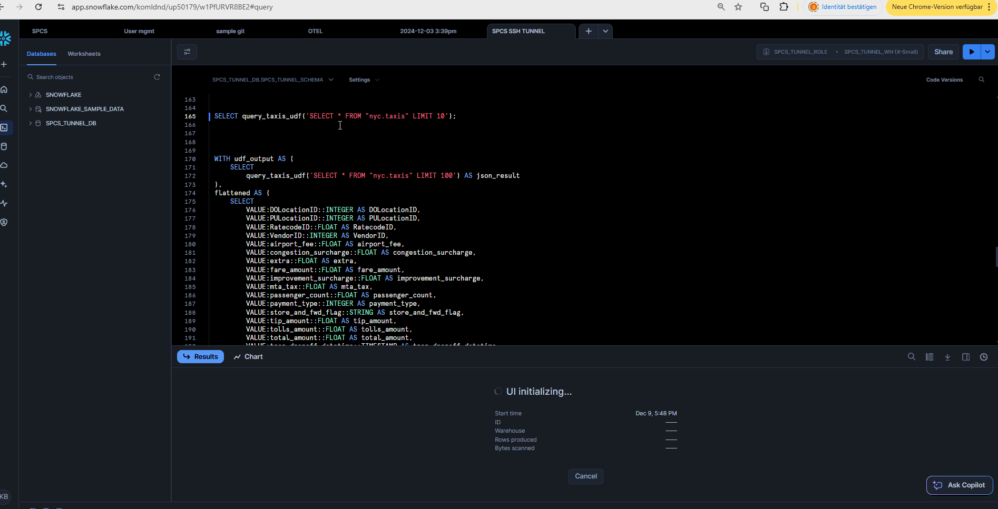Toggle the split pane view in results panel

pyautogui.click(x=966, y=356)
